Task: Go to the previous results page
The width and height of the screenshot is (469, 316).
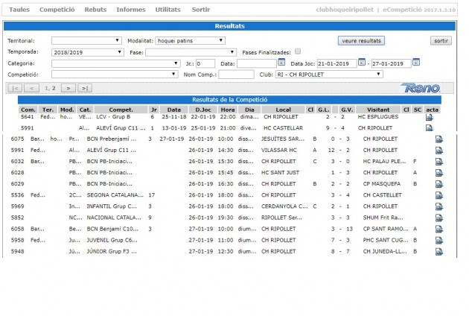Action: point(32,88)
